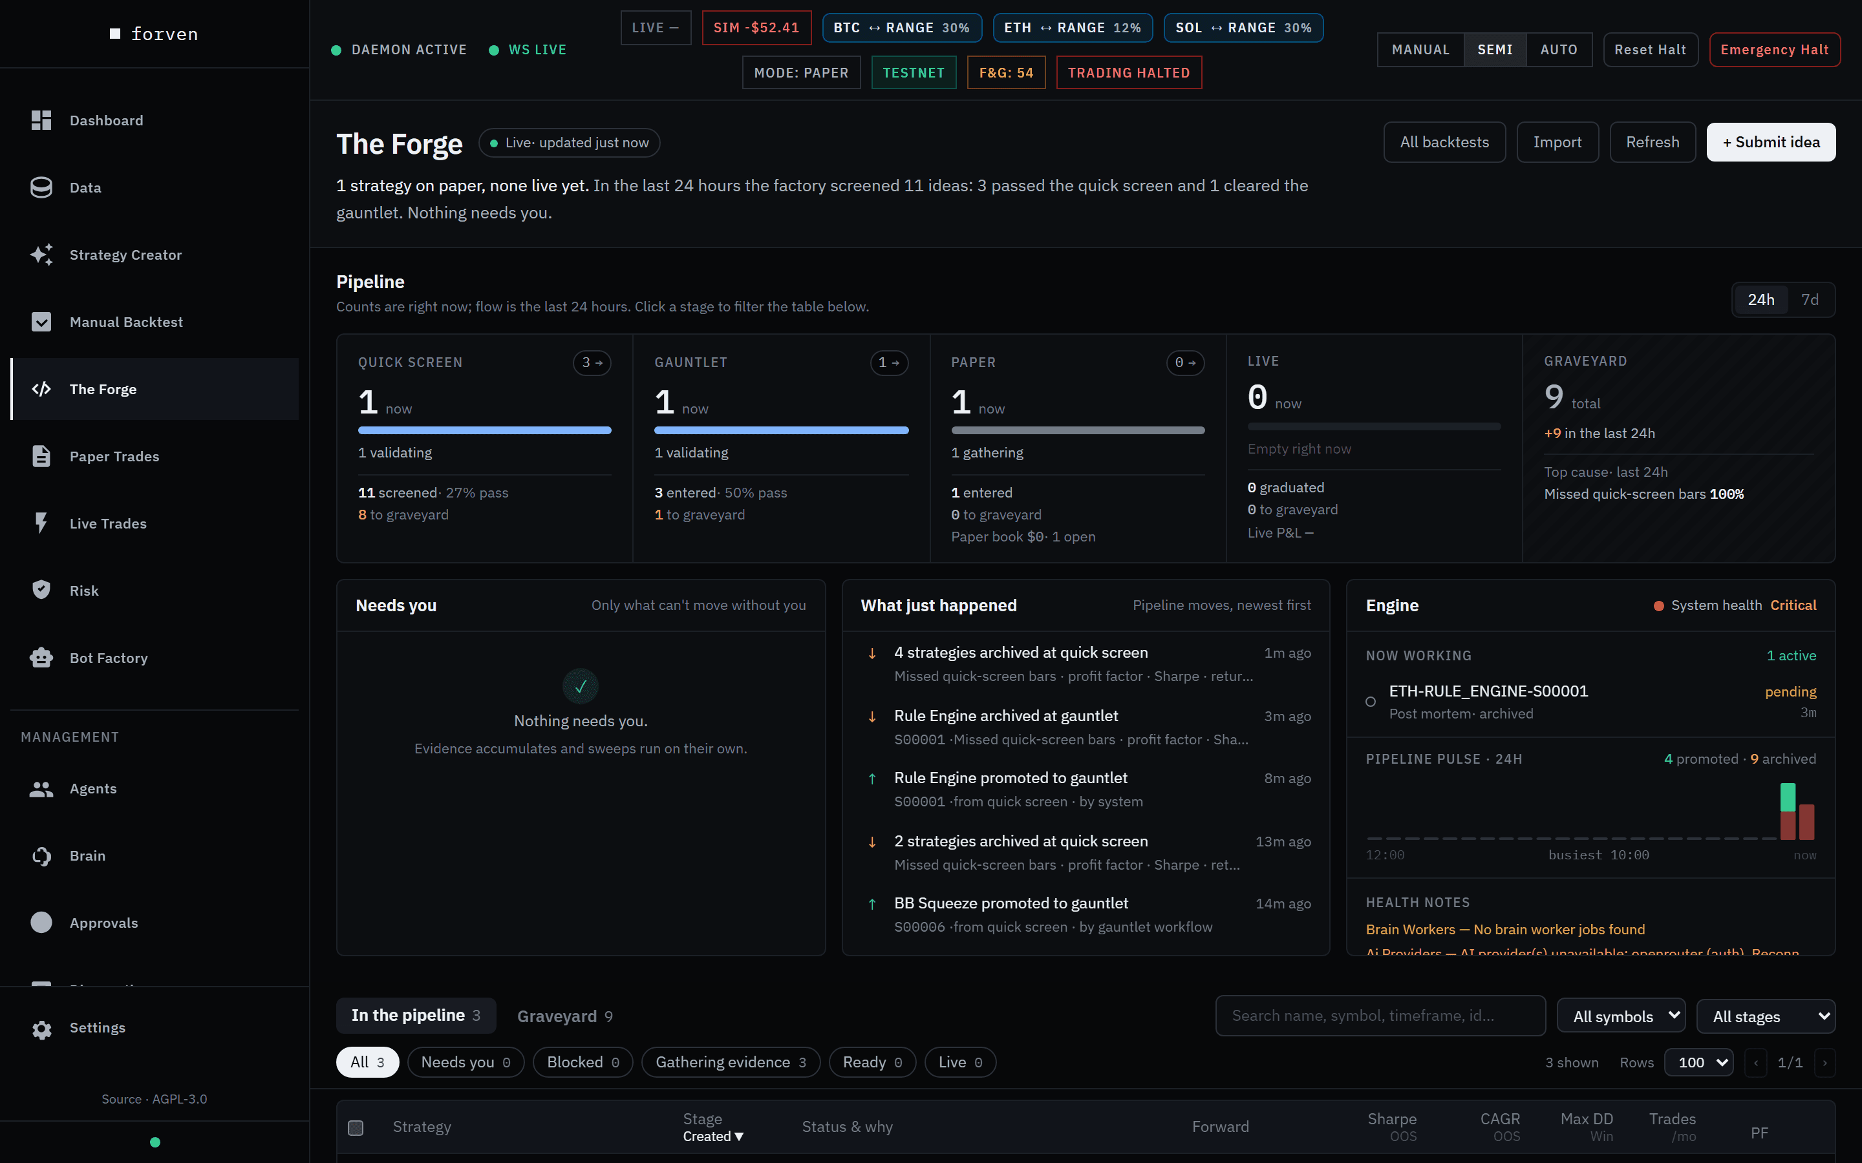Switch trading mode to AUTO
The image size is (1862, 1163).
click(x=1559, y=49)
